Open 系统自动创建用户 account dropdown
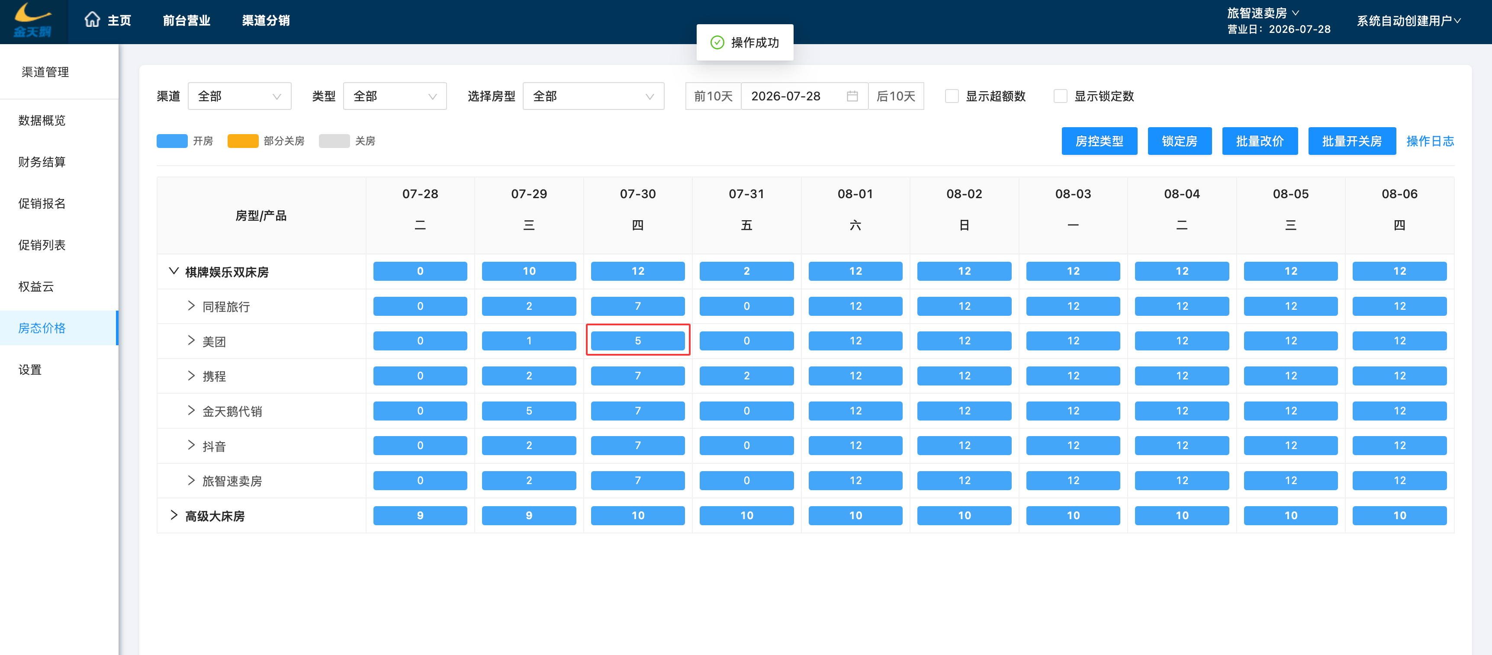 coord(1408,21)
